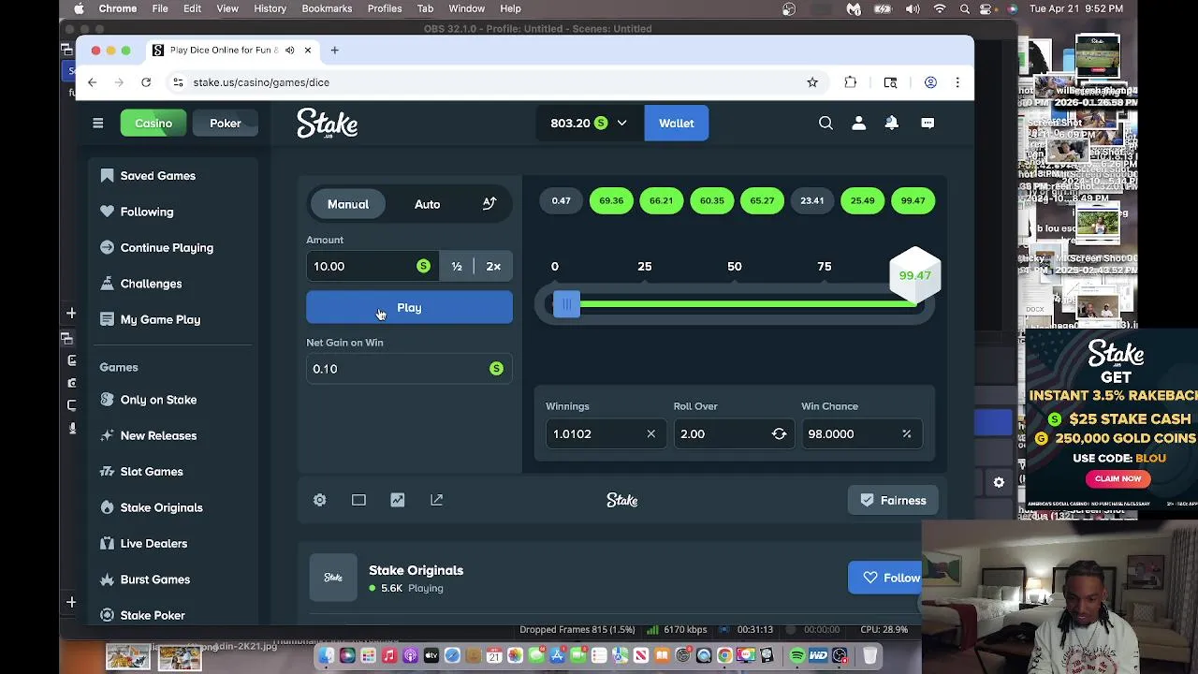Click the dice roll-over slider handle
The width and height of the screenshot is (1198, 674).
point(566,304)
